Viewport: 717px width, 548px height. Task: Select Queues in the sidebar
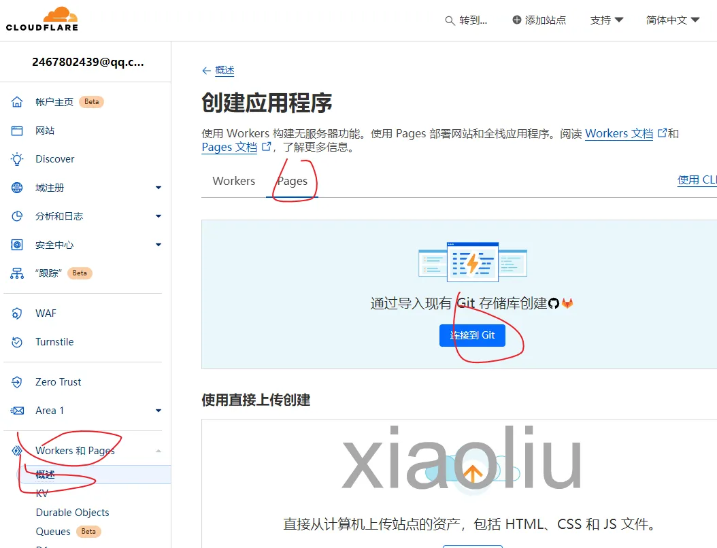pos(53,532)
